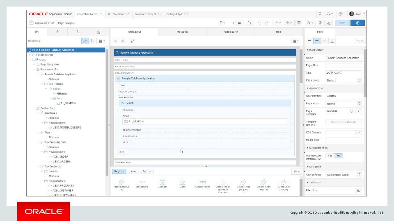The image size is (394, 221).
Task: Click the Go button beside page number
Action: tap(240, 23)
